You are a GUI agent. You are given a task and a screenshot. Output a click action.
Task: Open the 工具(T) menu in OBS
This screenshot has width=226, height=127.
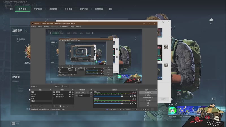(x=71, y=27)
